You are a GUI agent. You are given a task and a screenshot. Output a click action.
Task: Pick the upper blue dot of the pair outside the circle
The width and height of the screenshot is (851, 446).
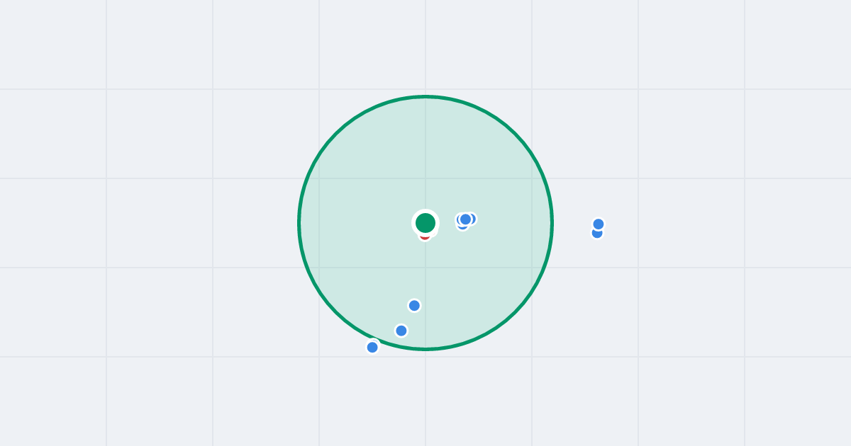pyautogui.click(x=599, y=224)
